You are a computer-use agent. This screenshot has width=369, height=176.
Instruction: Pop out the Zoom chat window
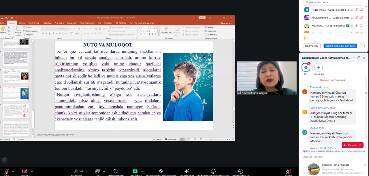coord(359,58)
